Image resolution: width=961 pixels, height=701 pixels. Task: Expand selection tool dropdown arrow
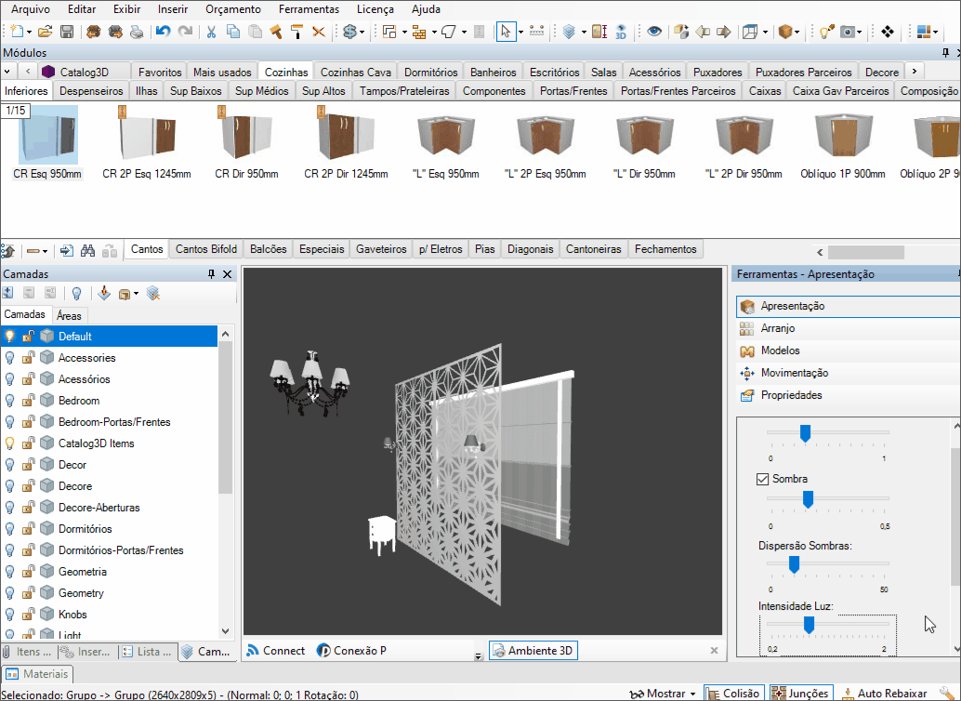(520, 32)
